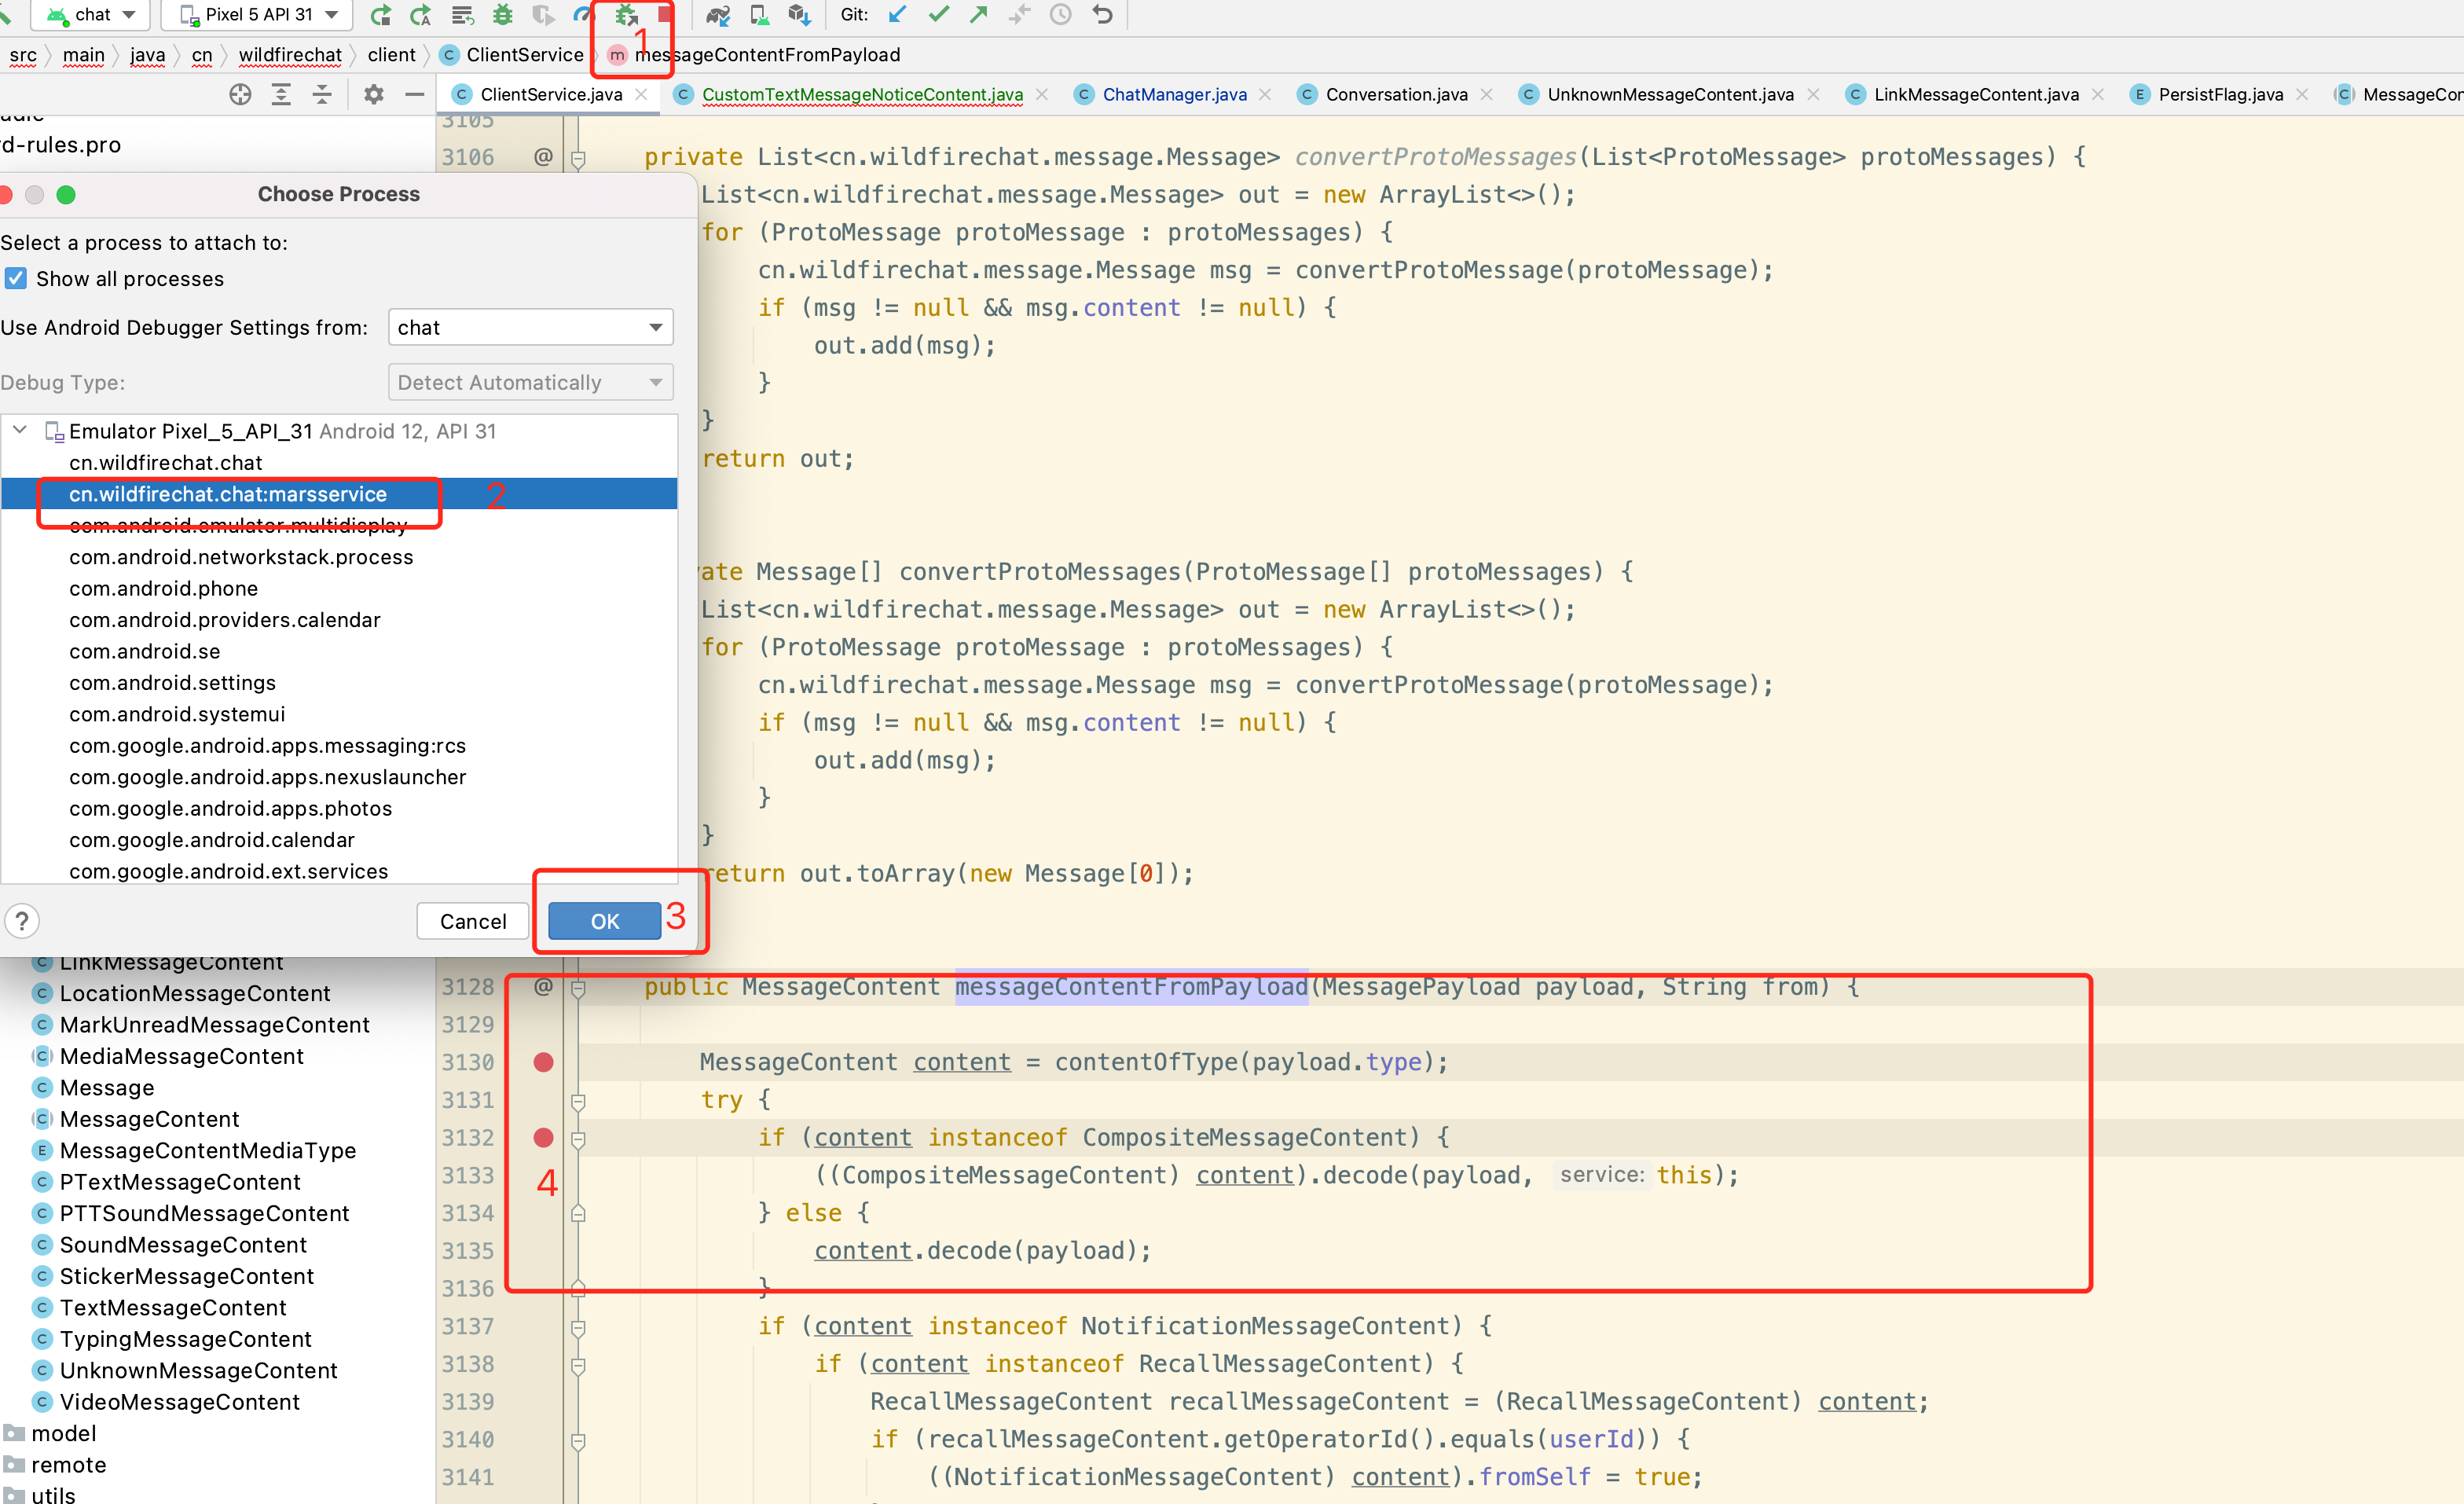This screenshot has height=1504, width=2464.
Task: Cancel the Choose Process dialog
Action: pyautogui.click(x=473, y=921)
